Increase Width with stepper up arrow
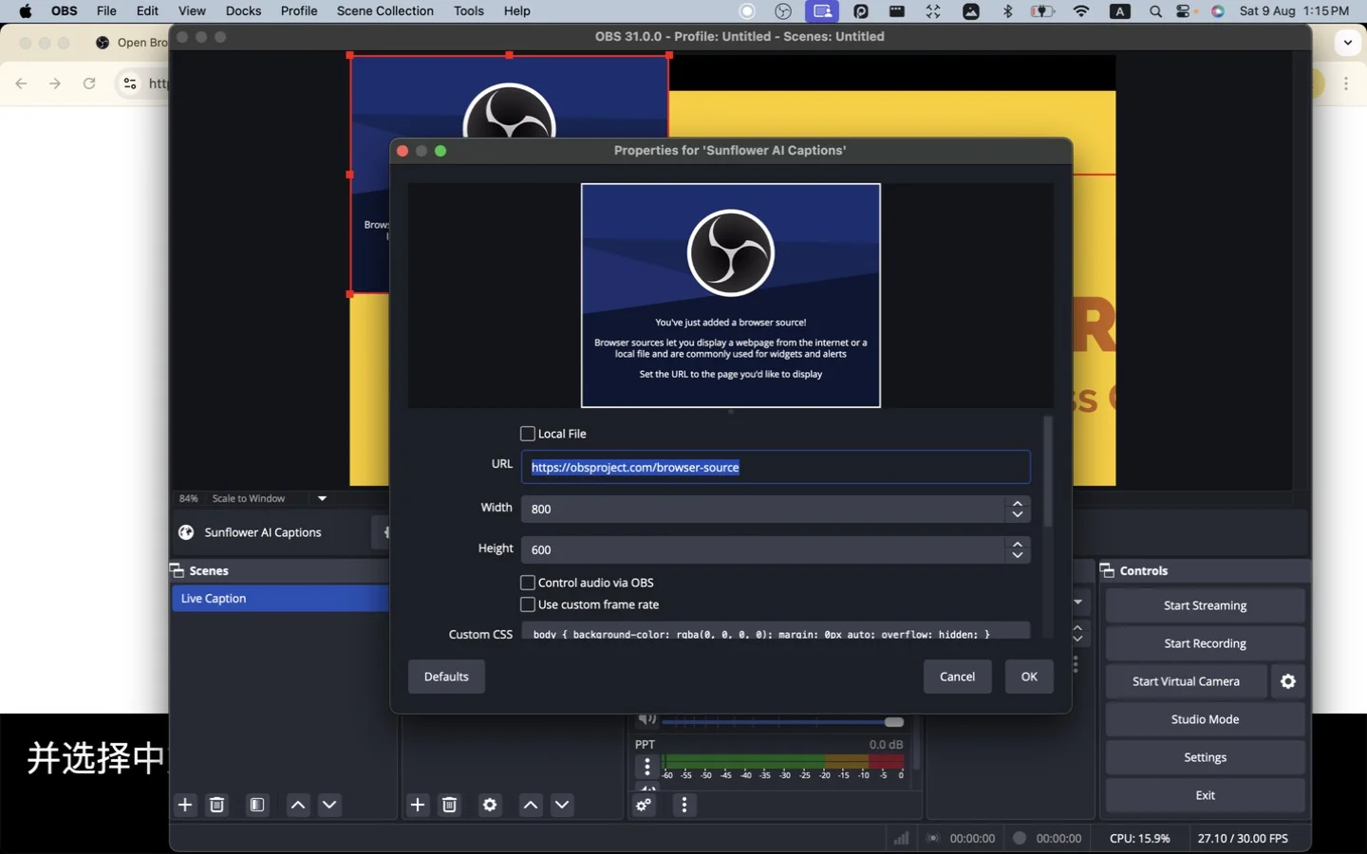 click(x=1018, y=504)
